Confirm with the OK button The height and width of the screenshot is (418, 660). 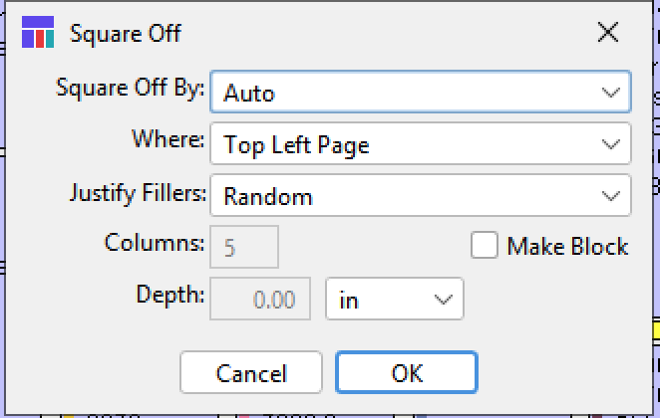point(407,373)
